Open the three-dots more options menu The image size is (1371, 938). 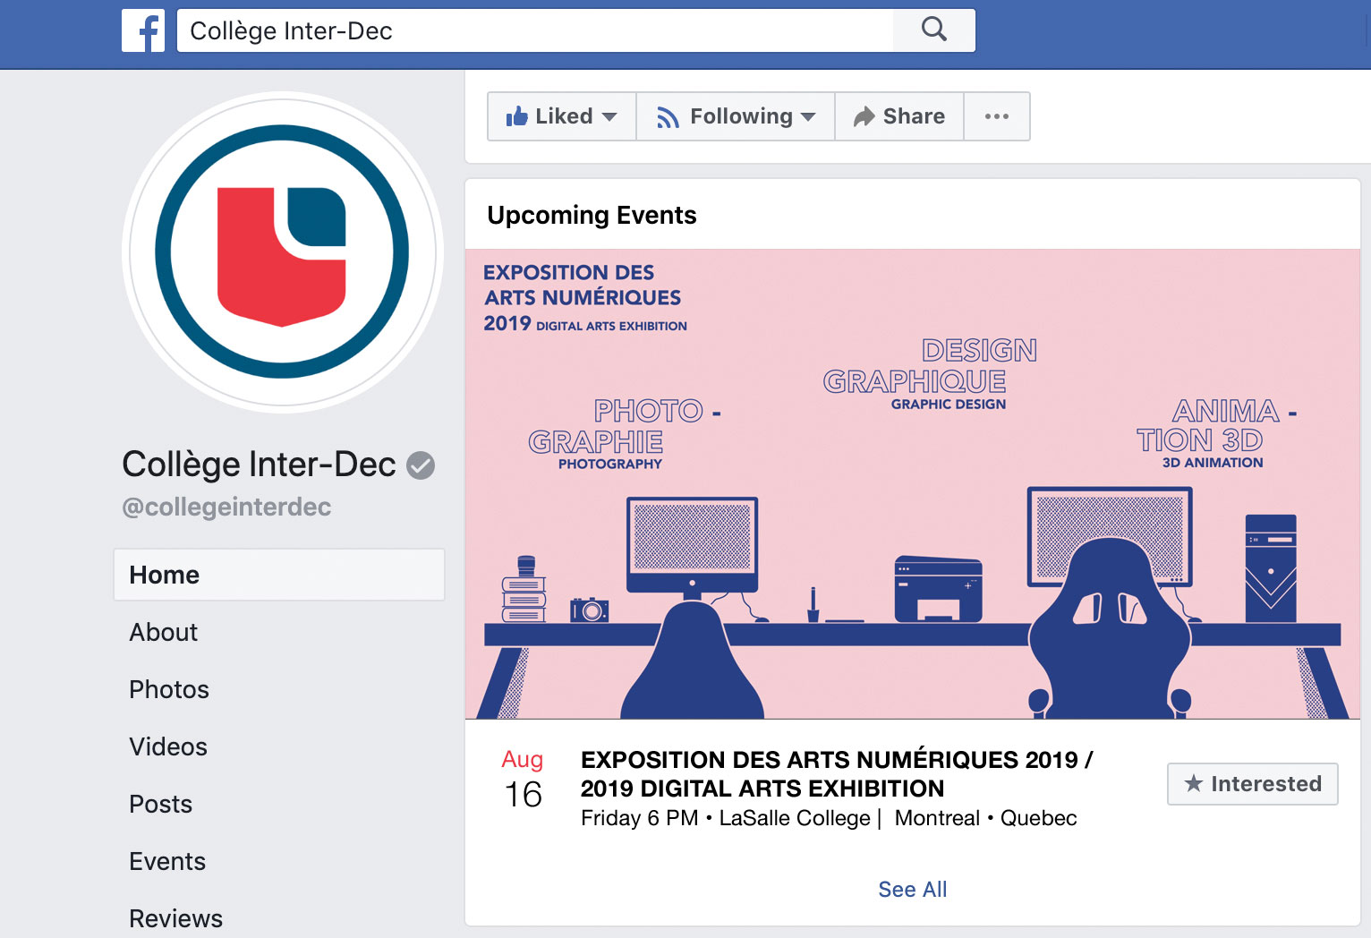(x=996, y=116)
